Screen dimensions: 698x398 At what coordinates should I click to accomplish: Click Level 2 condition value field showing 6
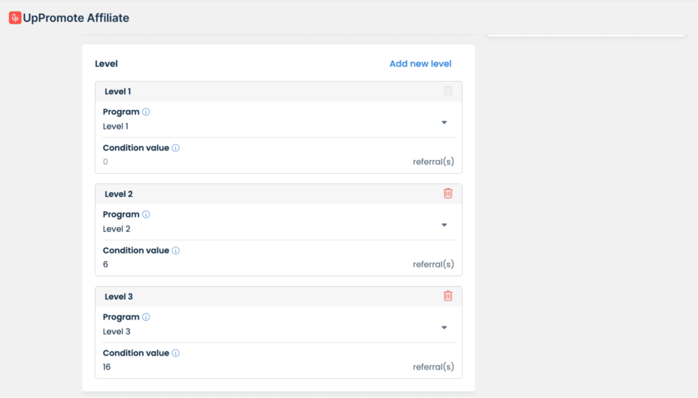click(252, 264)
